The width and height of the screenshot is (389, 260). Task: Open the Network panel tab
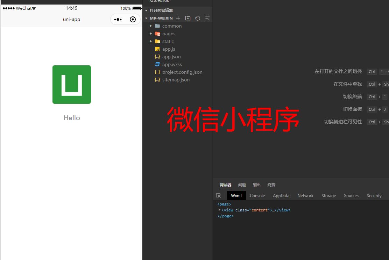pos(305,195)
